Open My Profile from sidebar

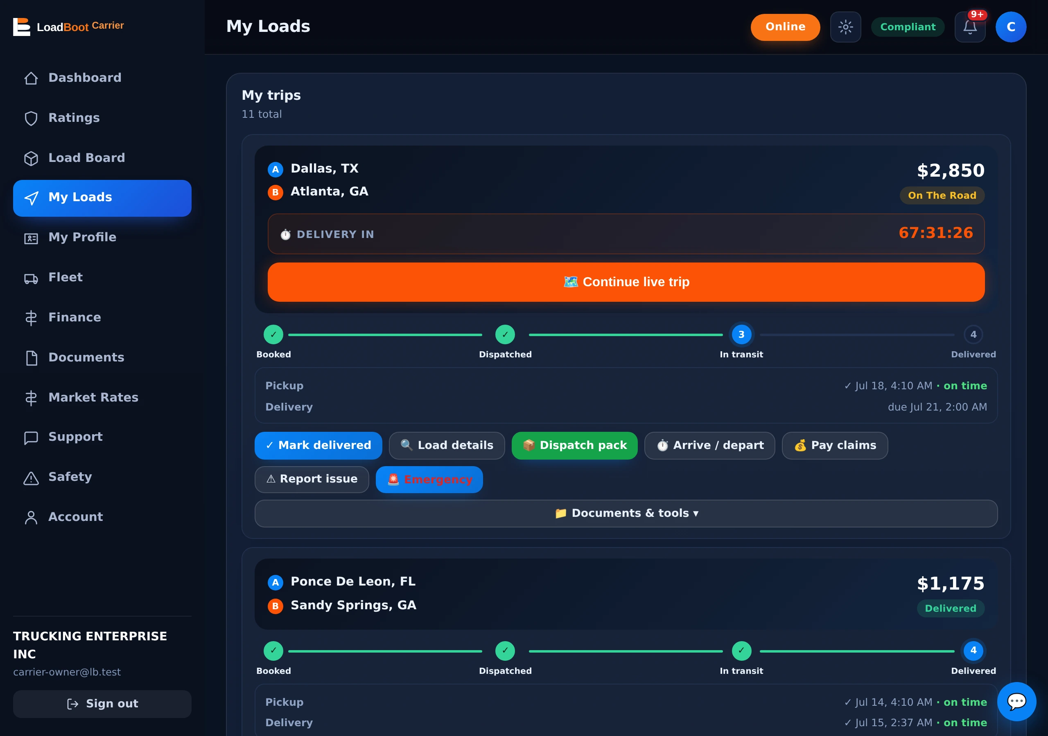[x=102, y=238]
